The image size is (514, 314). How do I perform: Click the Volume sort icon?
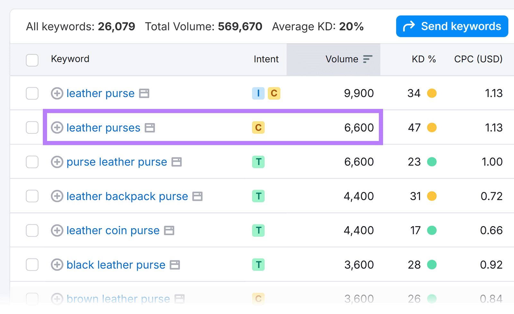coord(367,59)
